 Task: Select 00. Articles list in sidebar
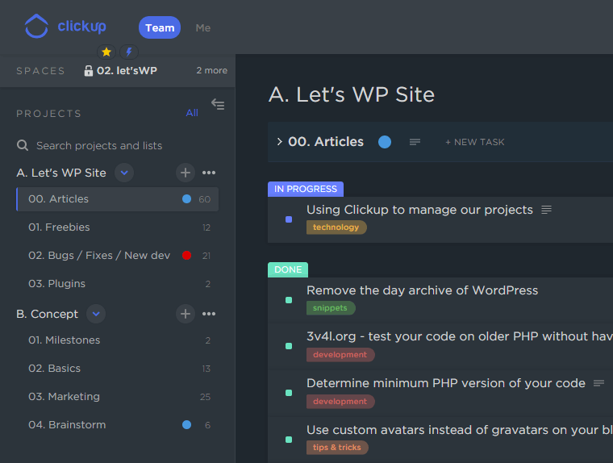117,199
